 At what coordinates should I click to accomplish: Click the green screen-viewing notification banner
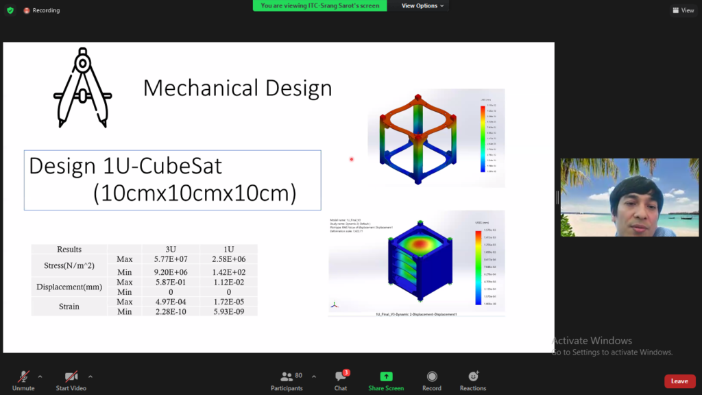[319, 5]
